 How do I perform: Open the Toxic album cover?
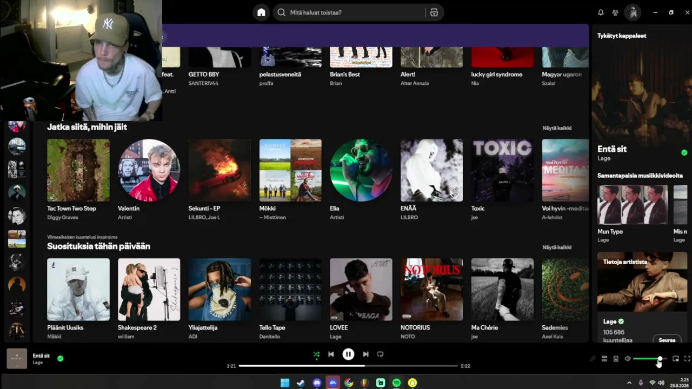click(502, 170)
